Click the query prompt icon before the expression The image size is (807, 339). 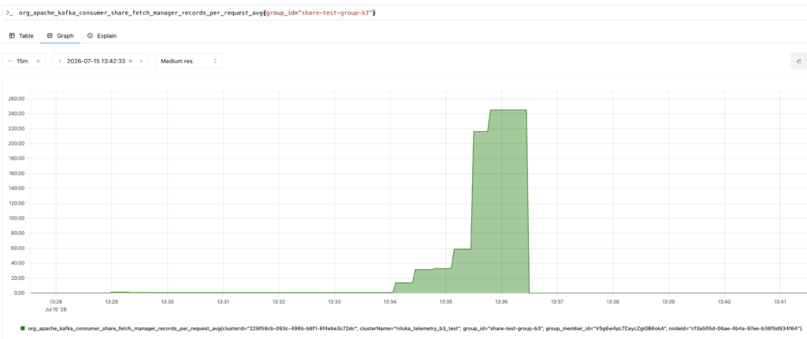tap(9, 13)
